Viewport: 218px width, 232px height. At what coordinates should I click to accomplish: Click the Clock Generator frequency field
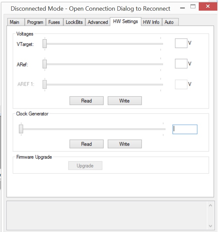click(185, 129)
